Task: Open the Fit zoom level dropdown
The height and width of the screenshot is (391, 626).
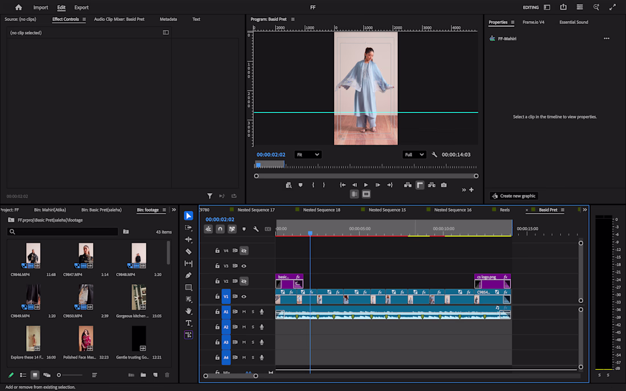Action: coord(307,155)
